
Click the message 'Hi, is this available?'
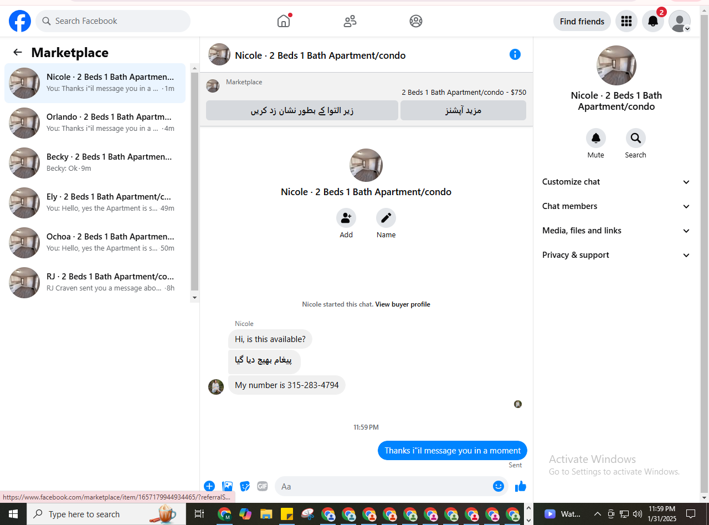(x=270, y=339)
